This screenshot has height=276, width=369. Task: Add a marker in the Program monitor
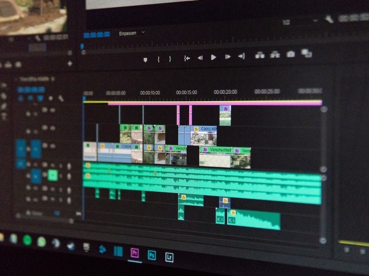pyautogui.click(x=145, y=59)
